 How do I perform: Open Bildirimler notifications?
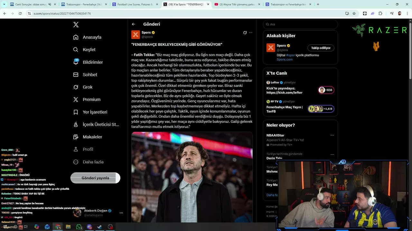pyautogui.click(x=88, y=62)
